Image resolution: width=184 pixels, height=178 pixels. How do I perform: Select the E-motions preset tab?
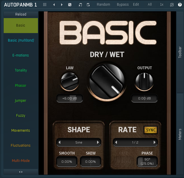(21, 55)
